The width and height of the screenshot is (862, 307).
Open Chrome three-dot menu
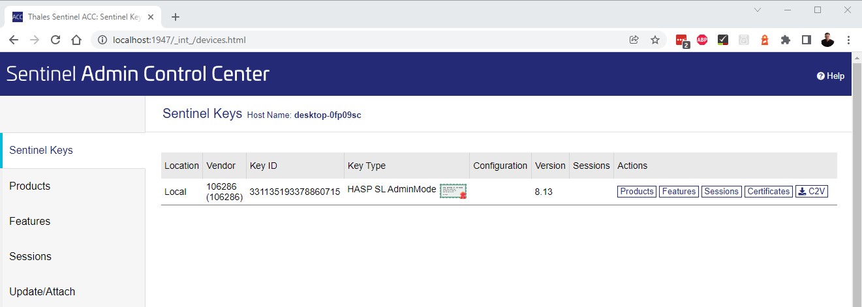(848, 40)
